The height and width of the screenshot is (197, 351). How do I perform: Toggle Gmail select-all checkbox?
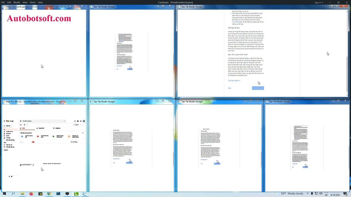(21, 125)
